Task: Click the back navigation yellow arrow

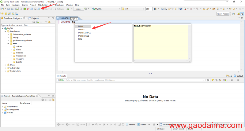Action: [x=234, y=9]
